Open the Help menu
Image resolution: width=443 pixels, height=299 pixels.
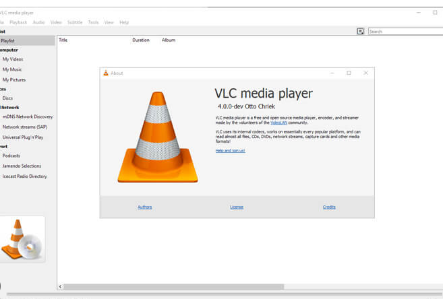(124, 22)
